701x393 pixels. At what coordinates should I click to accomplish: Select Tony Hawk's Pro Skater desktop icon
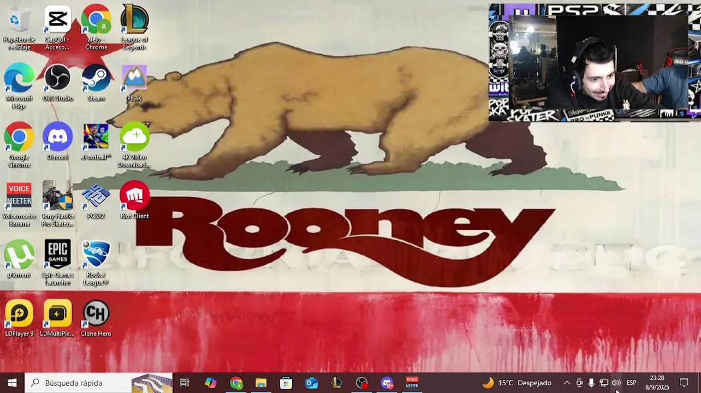click(x=57, y=204)
